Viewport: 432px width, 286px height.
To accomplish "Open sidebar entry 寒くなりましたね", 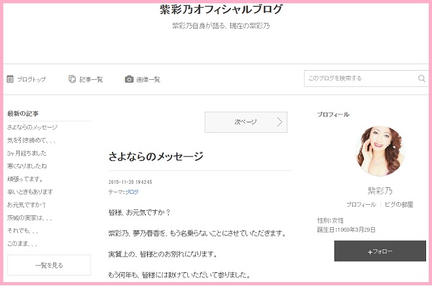I will [27, 166].
